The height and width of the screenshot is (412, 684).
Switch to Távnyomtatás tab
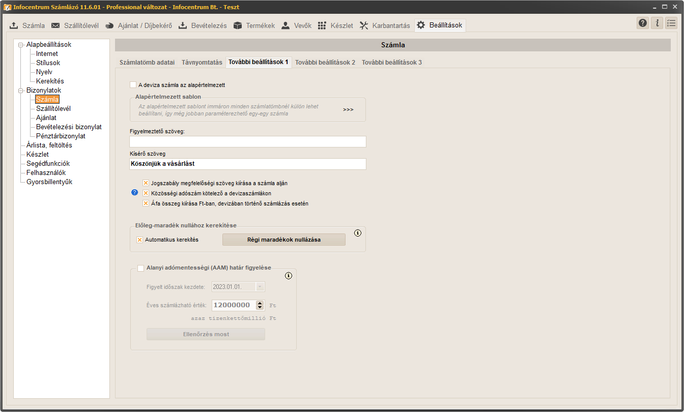pyautogui.click(x=202, y=63)
